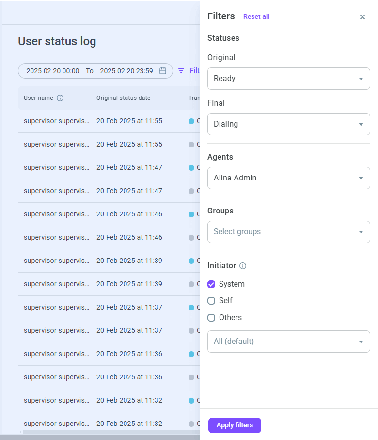The width and height of the screenshot is (378, 440).
Task: Click Reset all link
Action: 256,17
